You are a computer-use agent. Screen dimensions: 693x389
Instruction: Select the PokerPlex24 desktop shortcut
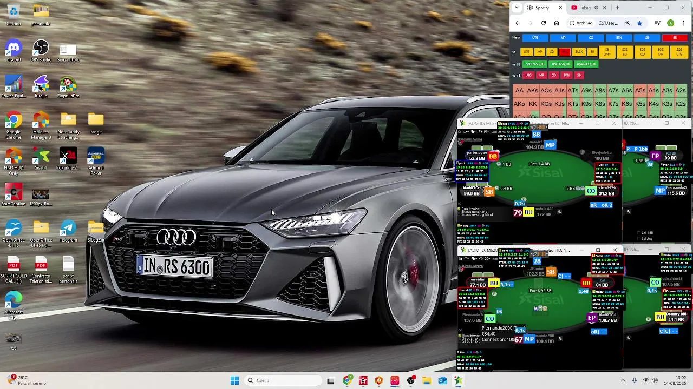point(68,159)
